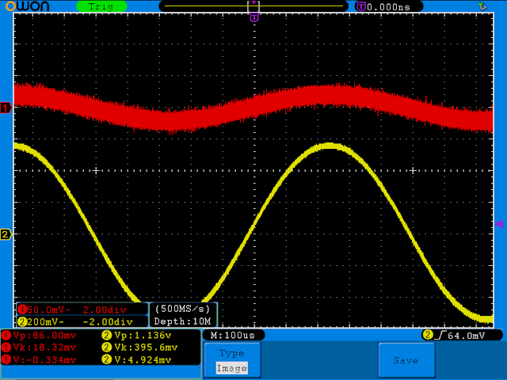Click channel 2 Vk:395.6mv measurement
Viewport: 507px width, 380px height.
click(139, 348)
